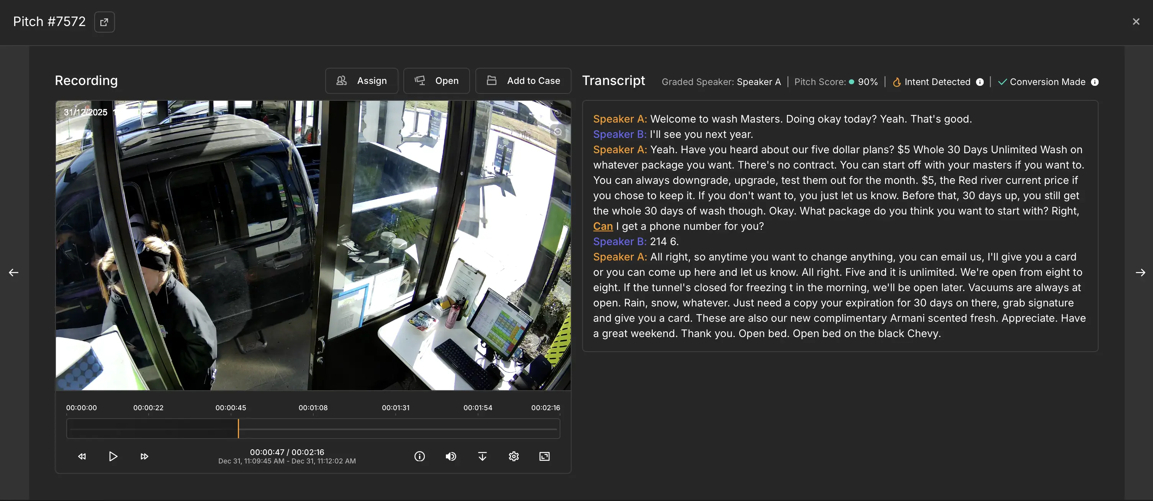Seek using the playback timeline scrubber
Viewport: 1153px width, 501px height.
313,429
